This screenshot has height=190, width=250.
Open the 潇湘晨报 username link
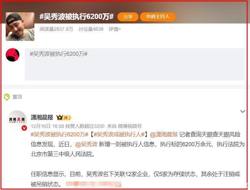point(42,117)
